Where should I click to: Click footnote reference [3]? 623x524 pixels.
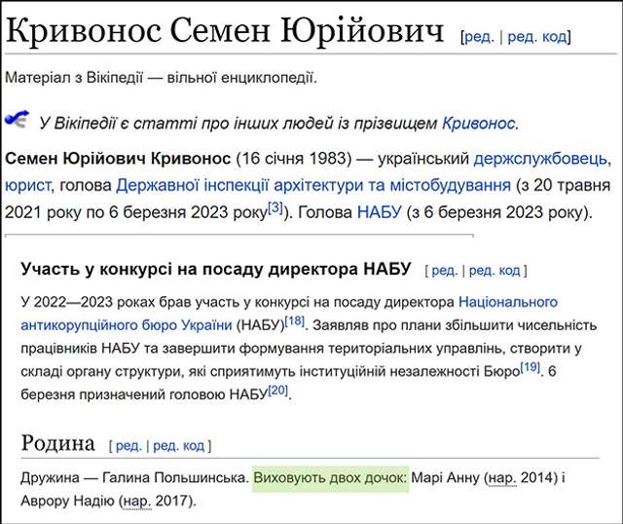click(275, 207)
